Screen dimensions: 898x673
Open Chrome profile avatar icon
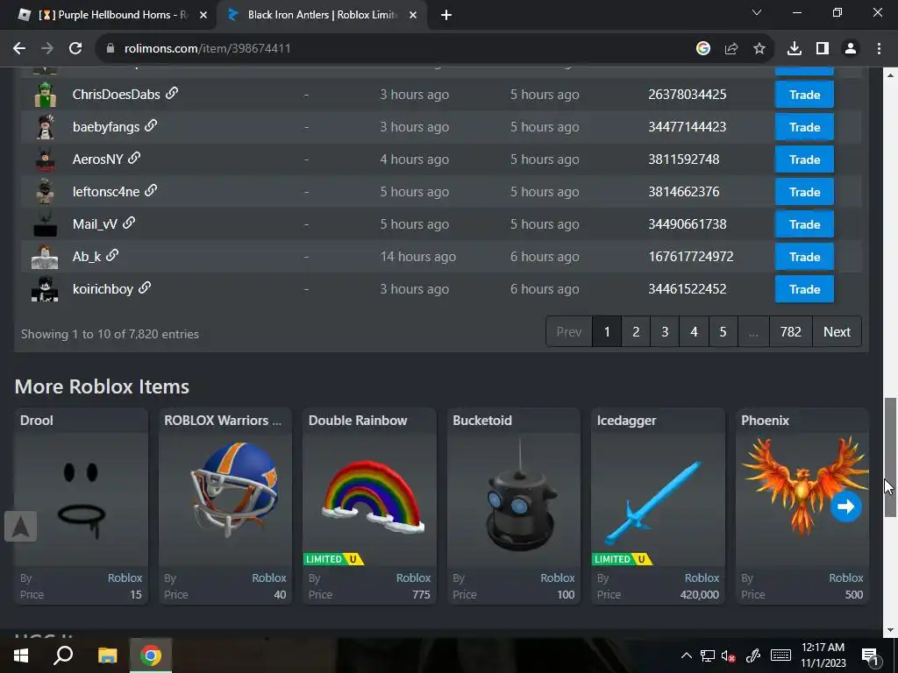click(851, 49)
